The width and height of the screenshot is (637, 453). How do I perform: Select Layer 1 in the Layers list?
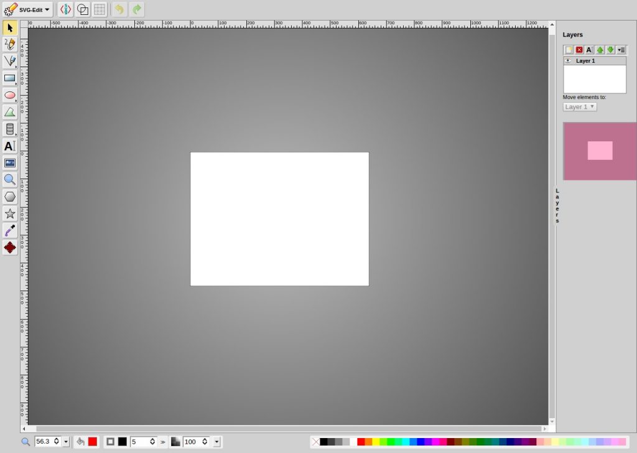point(588,60)
